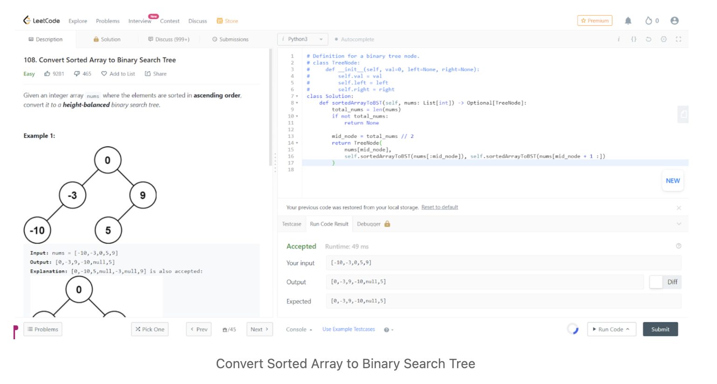Add problem to list heart icon
The height and width of the screenshot is (384, 717).
tap(104, 74)
